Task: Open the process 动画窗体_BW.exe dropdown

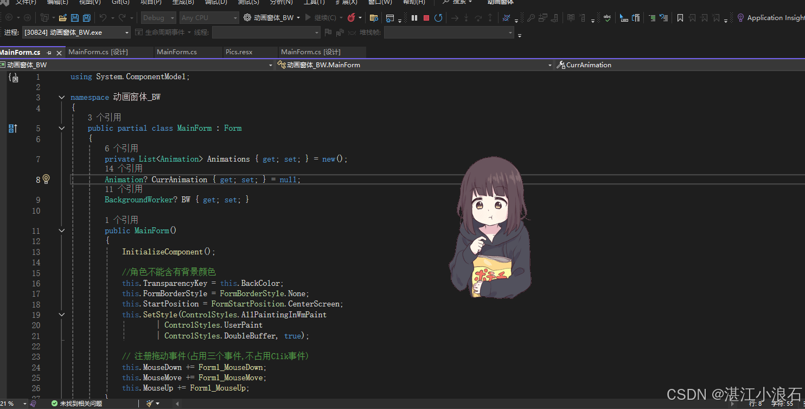Action: click(x=76, y=33)
